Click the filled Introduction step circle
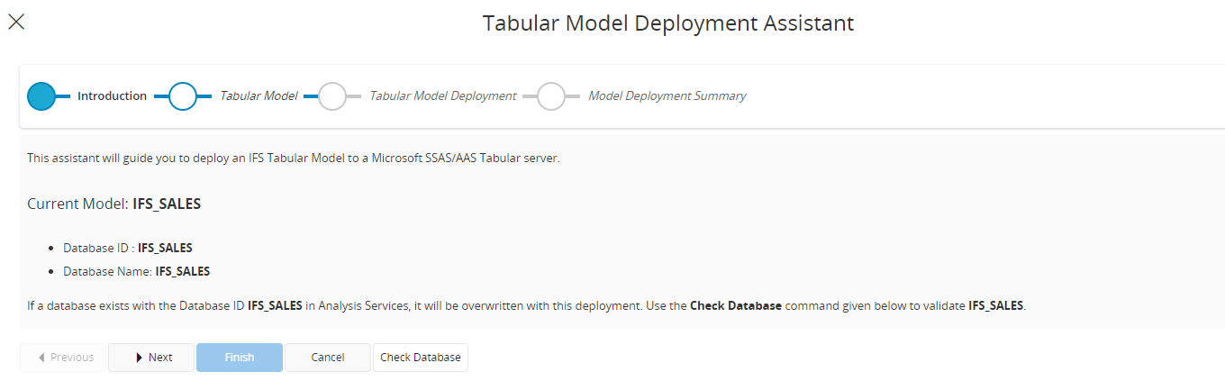 (41, 96)
